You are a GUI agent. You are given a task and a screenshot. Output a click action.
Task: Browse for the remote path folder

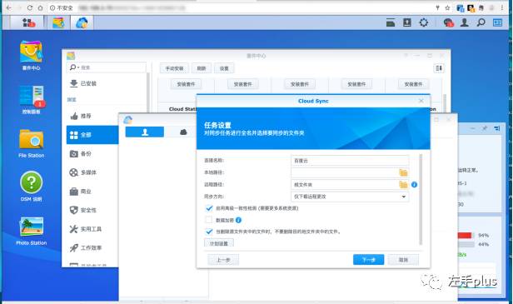(x=403, y=185)
